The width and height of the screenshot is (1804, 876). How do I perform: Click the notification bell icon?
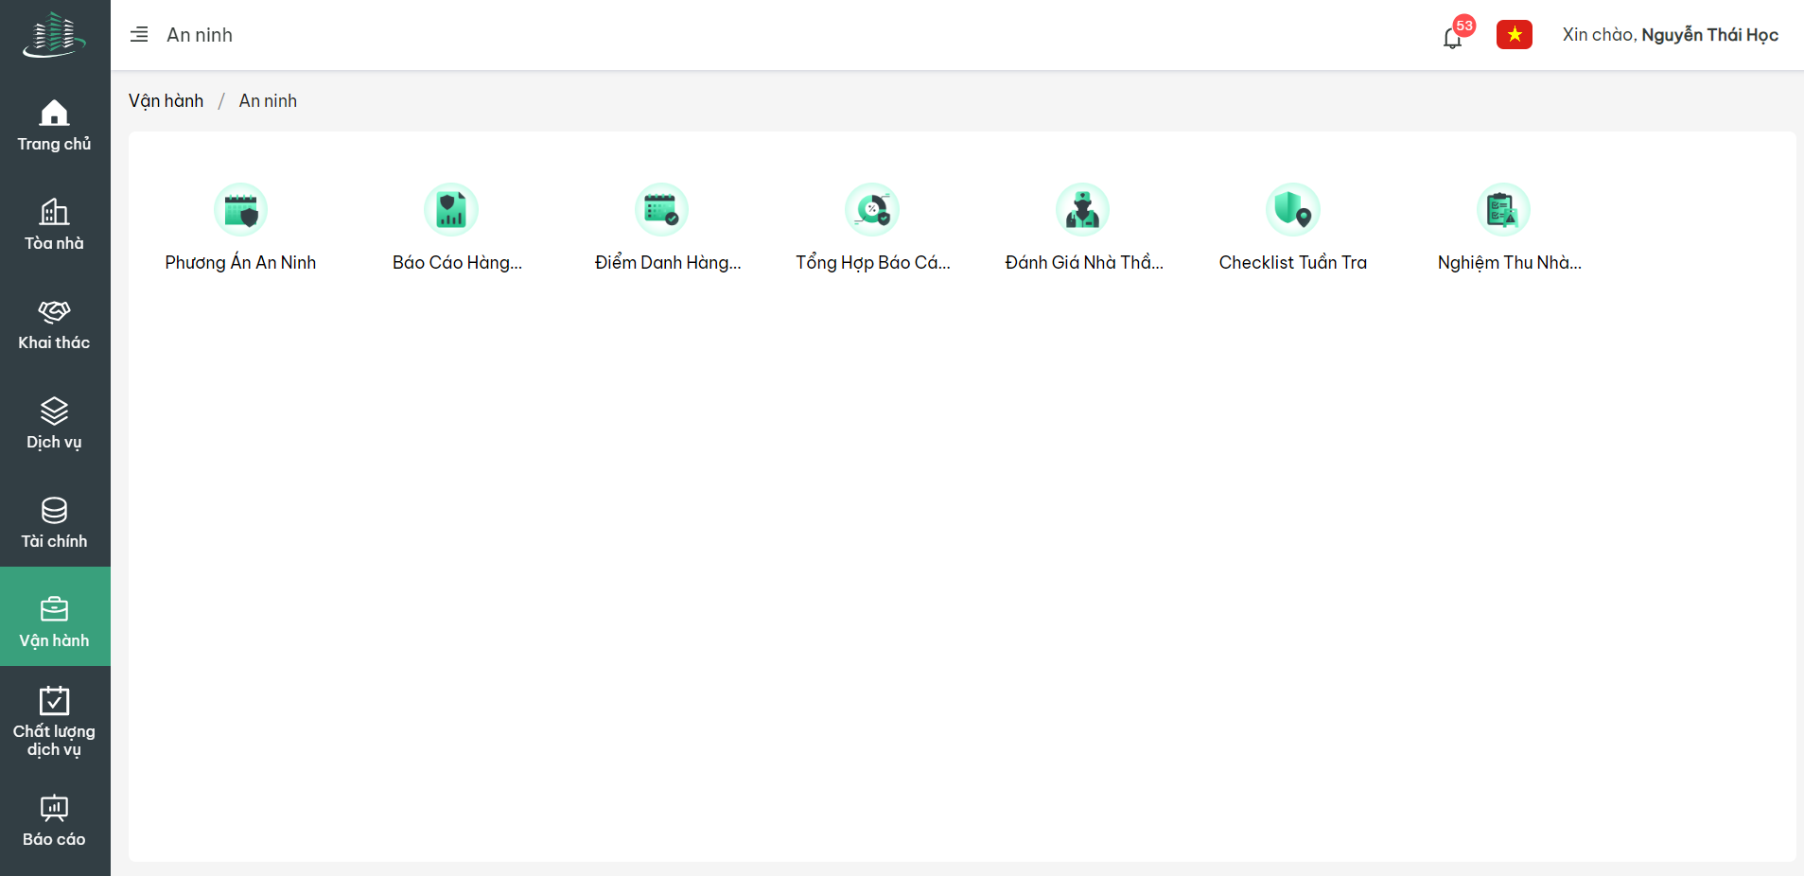[1452, 38]
